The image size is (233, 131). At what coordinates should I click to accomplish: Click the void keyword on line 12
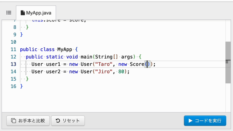click(72, 57)
